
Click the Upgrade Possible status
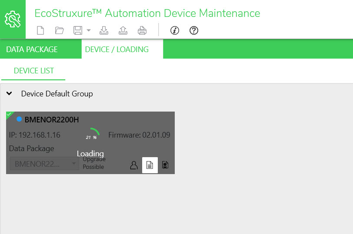point(94,163)
